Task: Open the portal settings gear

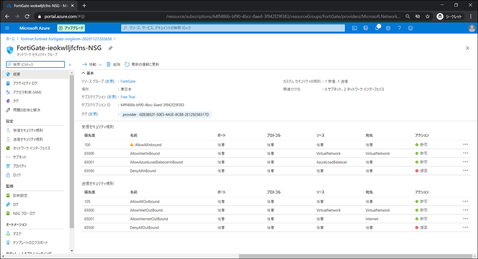Action: pos(388,28)
